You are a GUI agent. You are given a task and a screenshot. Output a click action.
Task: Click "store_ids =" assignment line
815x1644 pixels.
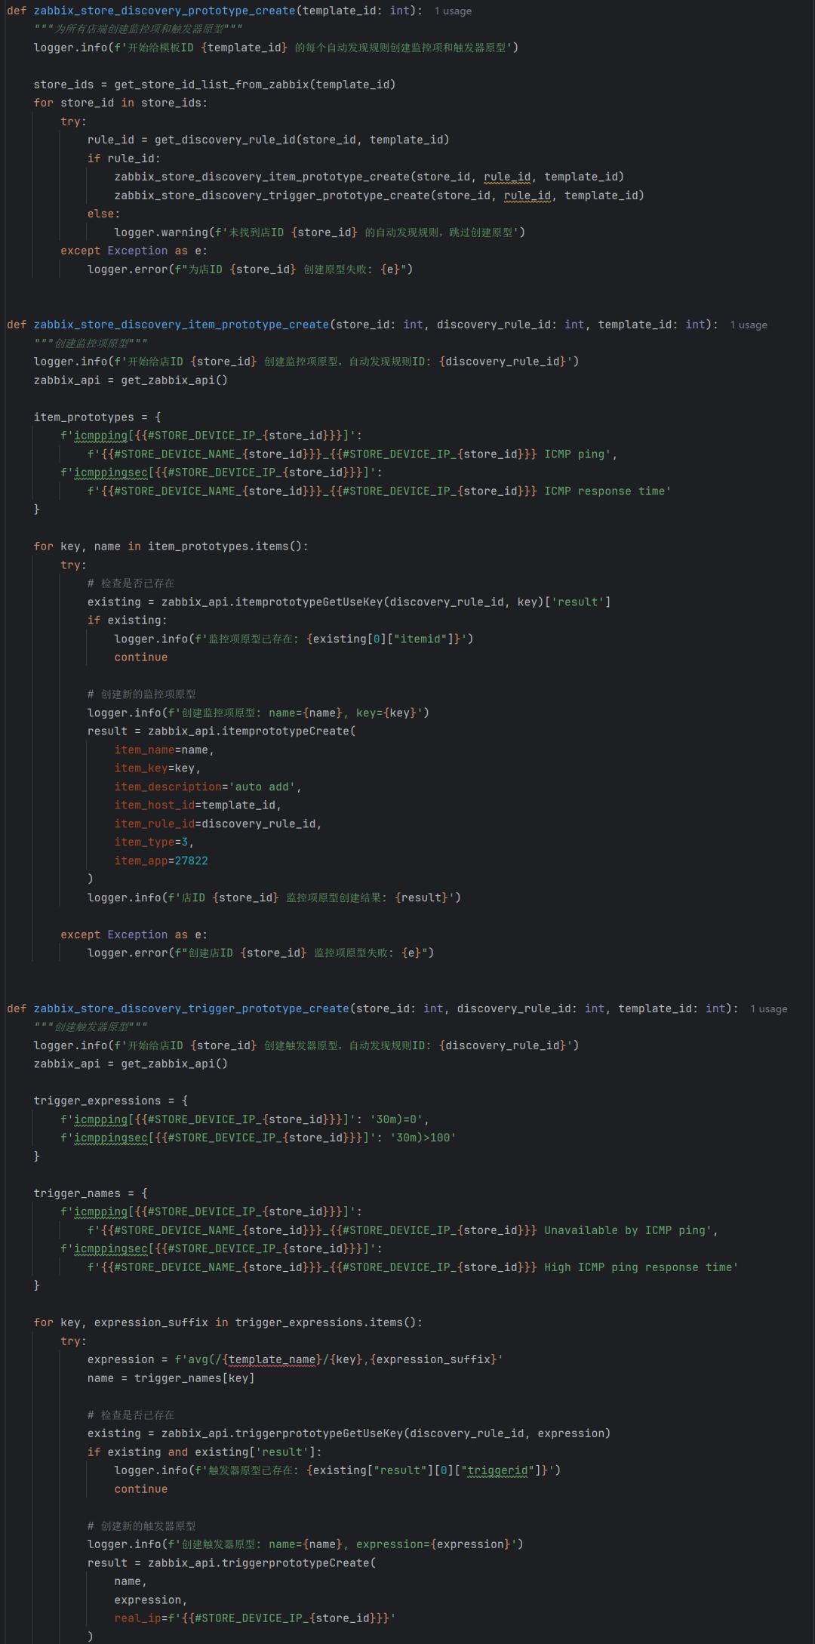pyautogui.click(x=215, y=85)
